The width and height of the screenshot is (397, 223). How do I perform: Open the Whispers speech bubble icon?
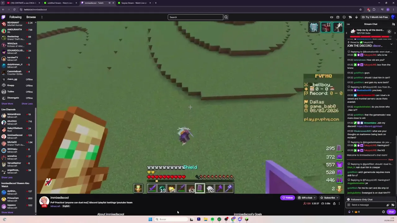[344, 17]
